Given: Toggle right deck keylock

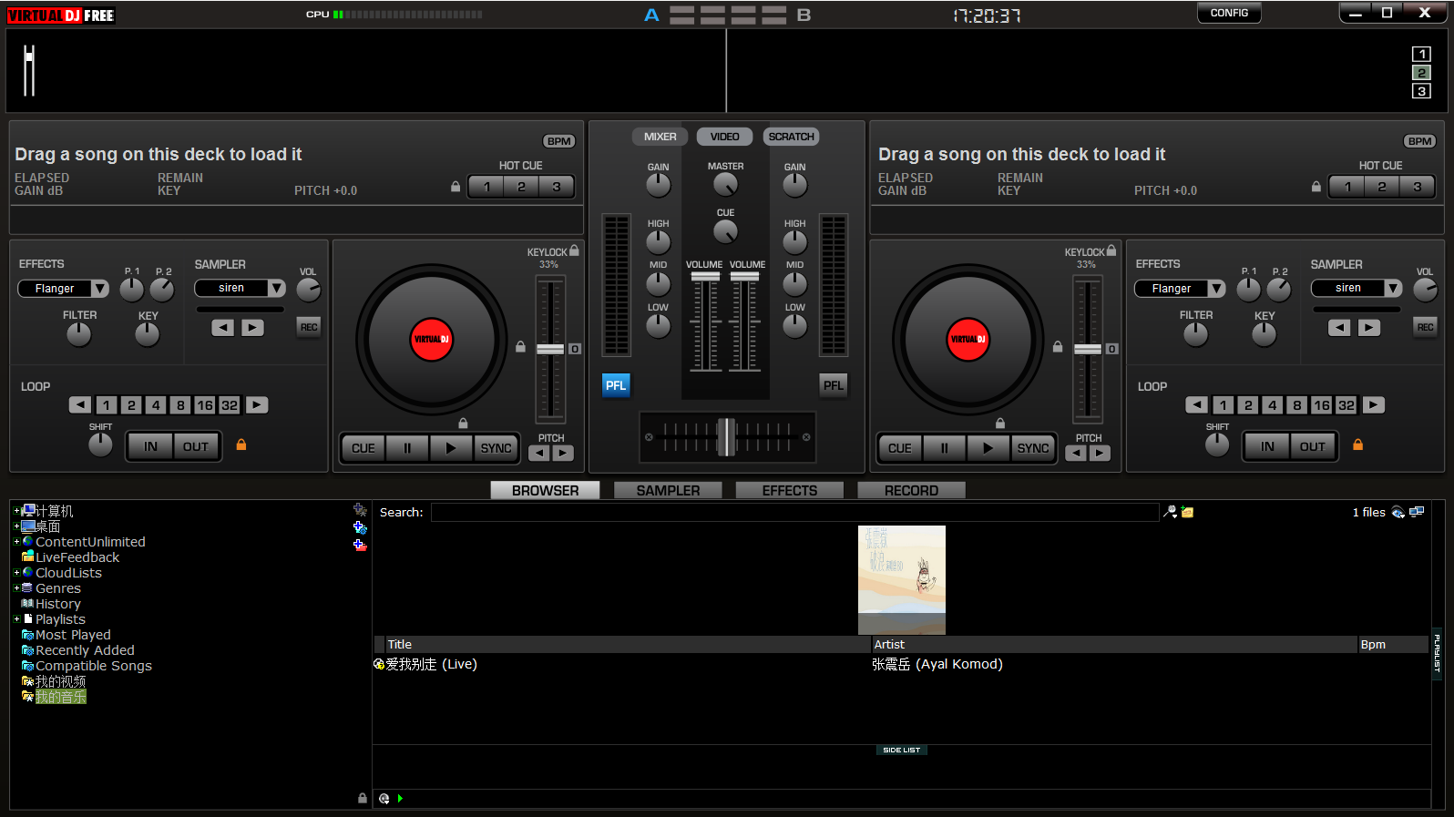Looking at the screenshot, I should click(x=1111, y=250).
